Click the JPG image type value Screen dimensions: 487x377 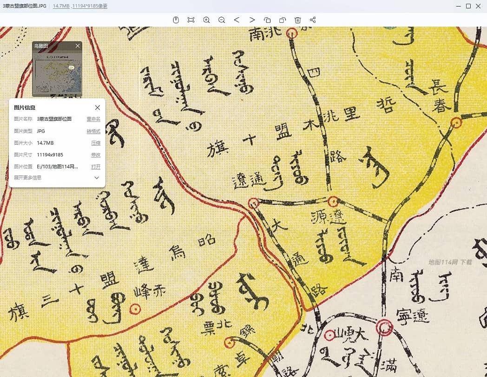[x=41, y=131]
